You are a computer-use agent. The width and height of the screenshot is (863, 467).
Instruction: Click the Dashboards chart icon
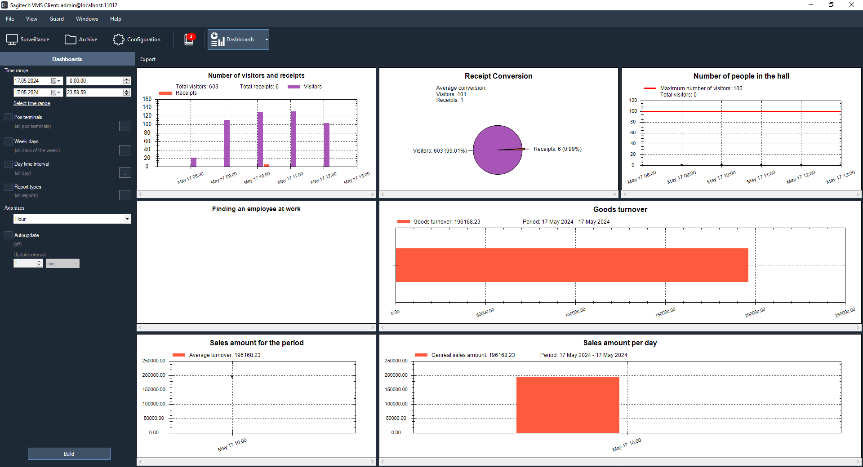point(218,40)
